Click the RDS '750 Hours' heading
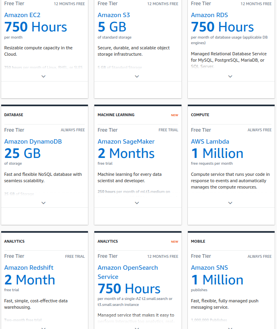277x329 pixels. [222, 27]
